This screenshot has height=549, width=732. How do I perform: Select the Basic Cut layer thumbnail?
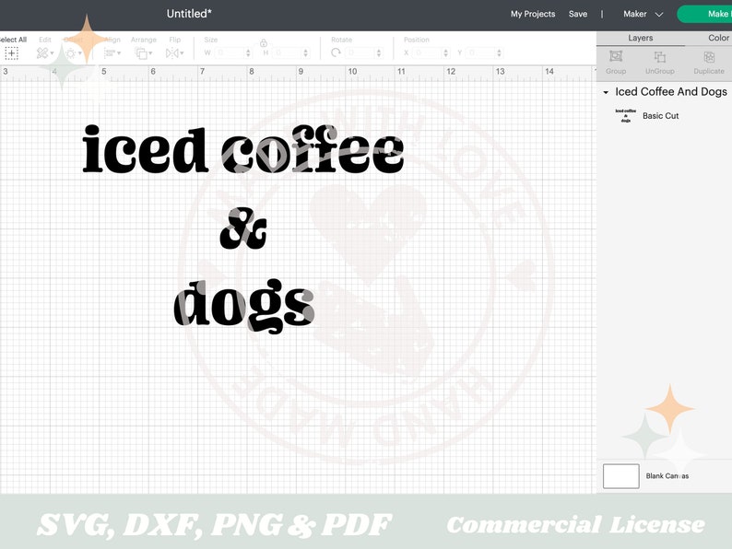pyautogui.click(x=626, y=116)
